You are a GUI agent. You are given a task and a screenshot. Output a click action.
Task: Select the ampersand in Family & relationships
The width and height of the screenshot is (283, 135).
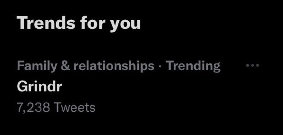(x=65, y=66)
